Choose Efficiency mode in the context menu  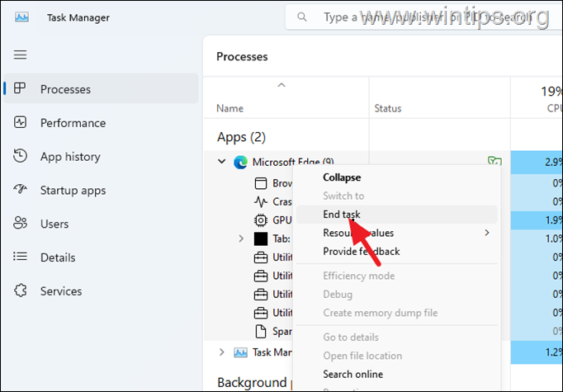pyautogui.click(x=397, y=276)
